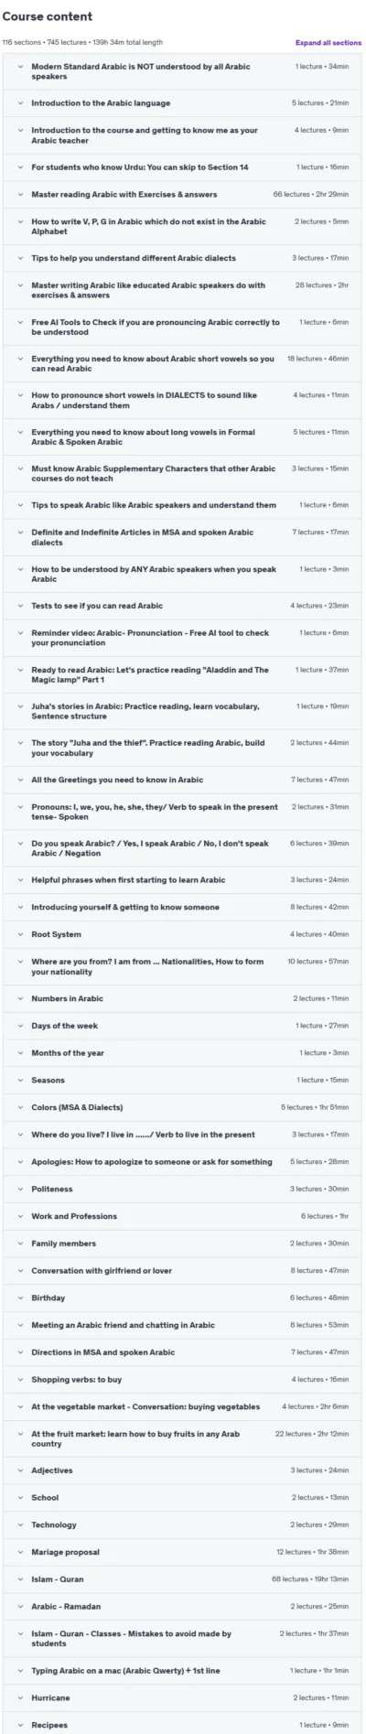Click chevron icon next to Birthday section

pos(20,1298)
